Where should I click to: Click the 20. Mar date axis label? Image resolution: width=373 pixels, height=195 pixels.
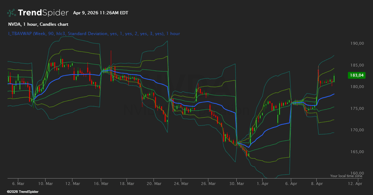154,184
